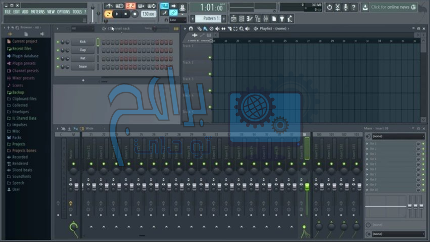Open the PATTERNS menu
The width and height of the screenshot is (430, 242).
38,12
